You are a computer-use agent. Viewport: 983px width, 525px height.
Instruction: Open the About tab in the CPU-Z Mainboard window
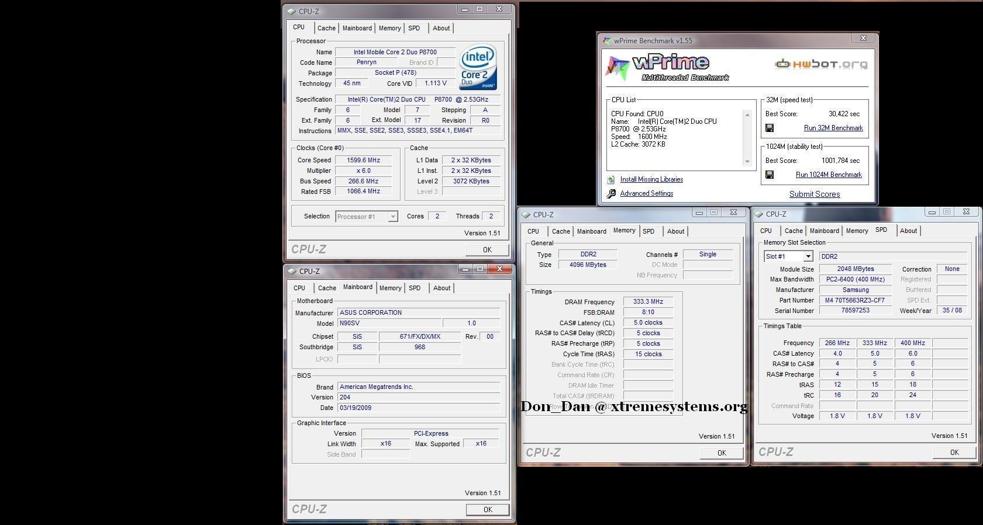(442, 288)
